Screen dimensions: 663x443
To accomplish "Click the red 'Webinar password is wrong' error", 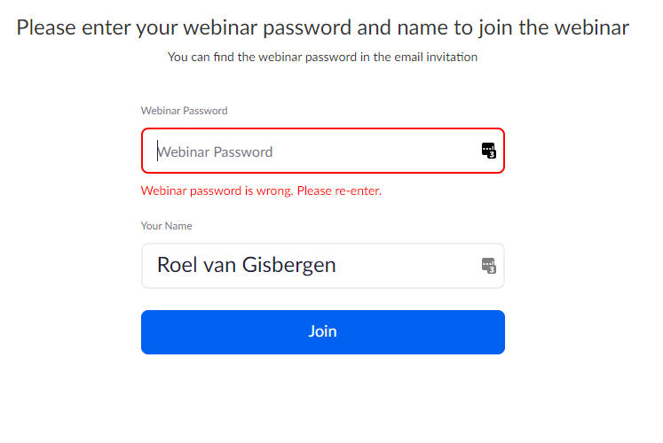I will click(261, 190).
